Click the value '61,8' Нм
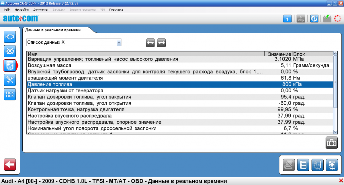This screenshot has height=185, width=344. pos(286,78)
